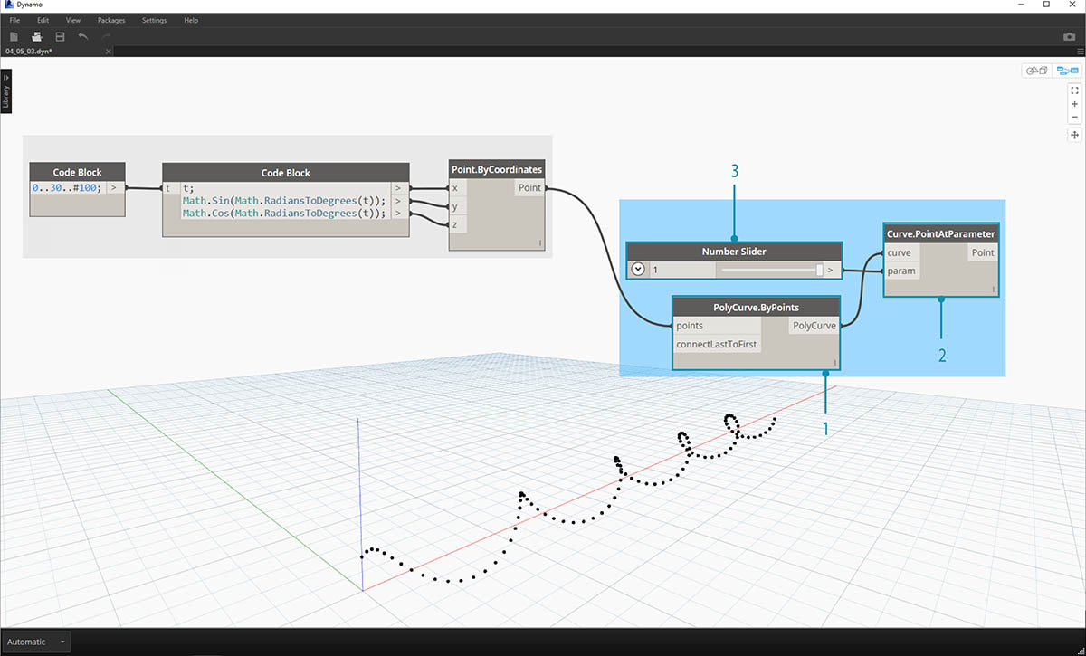Expand the Number Slider settings chevron
Viewport: 1086px width, 656px height.
[637, 269]
